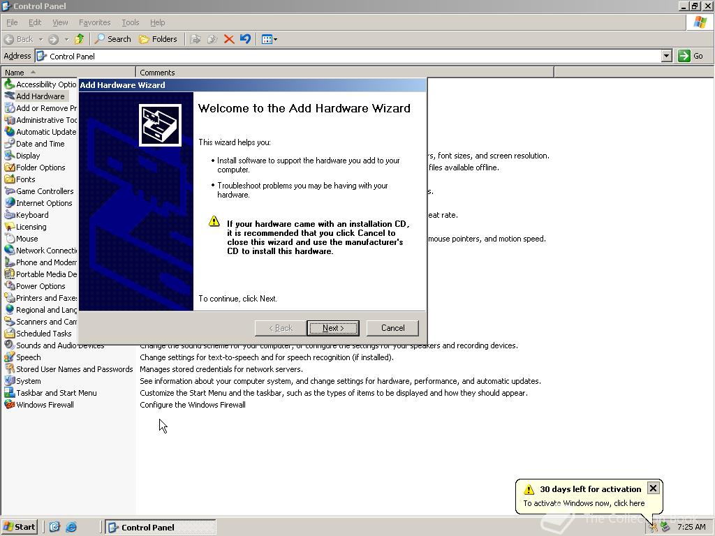
Task: Click the Network Connections icon
Action: [9, 251]
